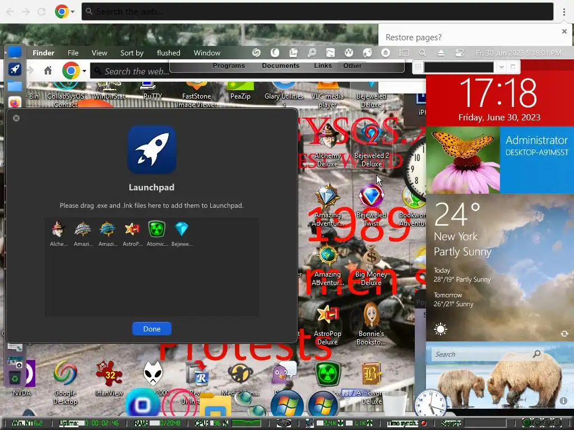Click the large Launchpad rocket icon
The height and width of the screenshot is (430, 574).
pos(151,149)
